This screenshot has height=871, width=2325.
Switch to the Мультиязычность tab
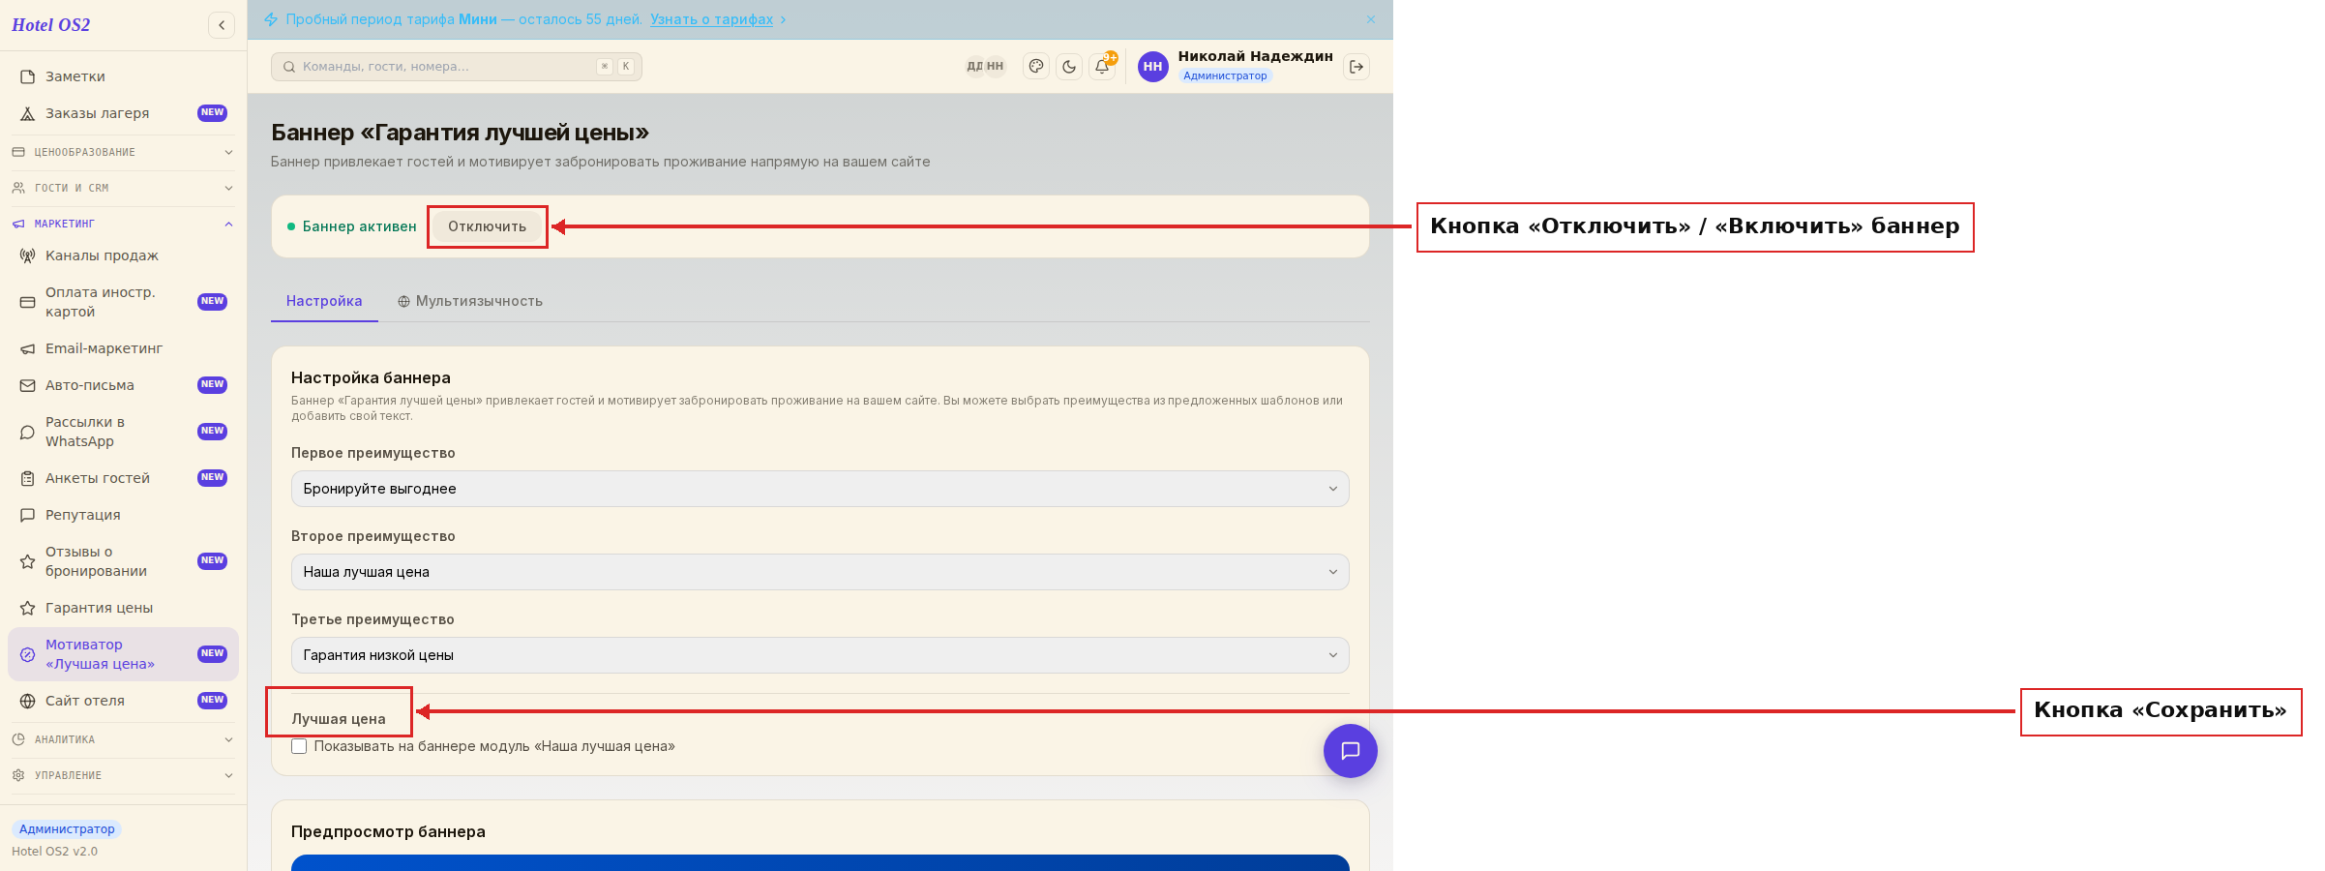click(x=470, y=301)
